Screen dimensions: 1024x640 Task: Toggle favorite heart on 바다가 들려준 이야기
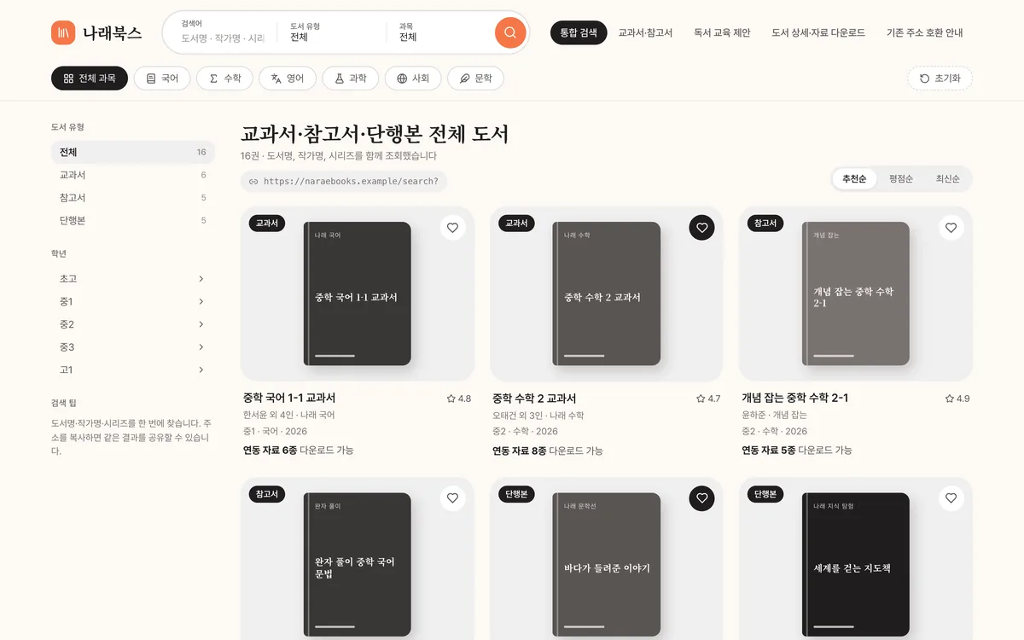[x=701, y=498]
